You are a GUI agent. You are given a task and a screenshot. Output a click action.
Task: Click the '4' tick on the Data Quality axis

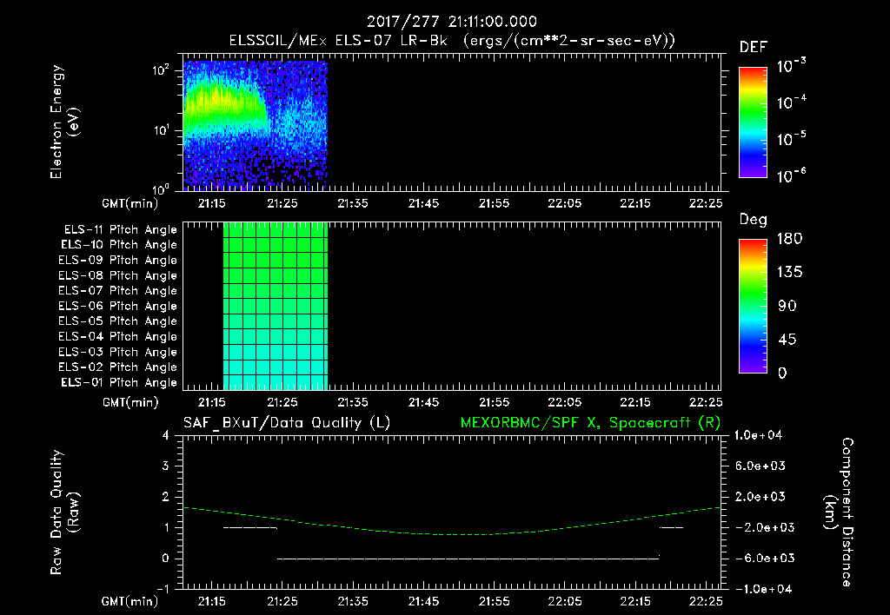click(x=166, y=436)
